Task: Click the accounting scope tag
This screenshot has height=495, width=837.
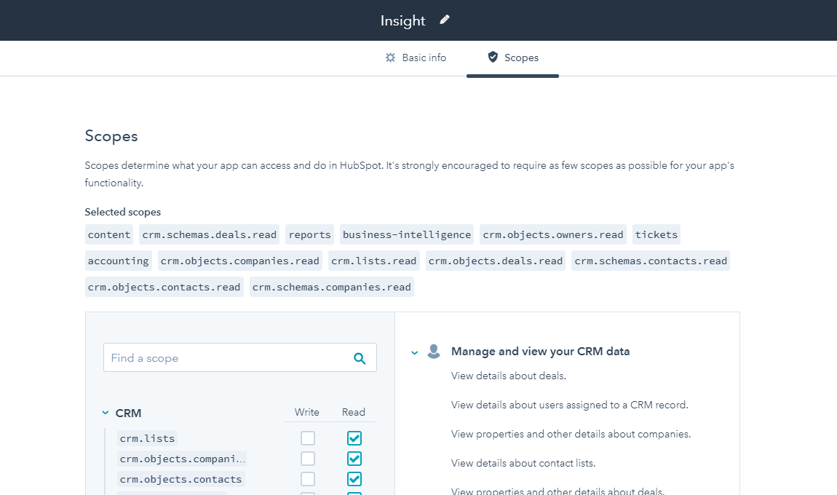Action: point(118,261)
